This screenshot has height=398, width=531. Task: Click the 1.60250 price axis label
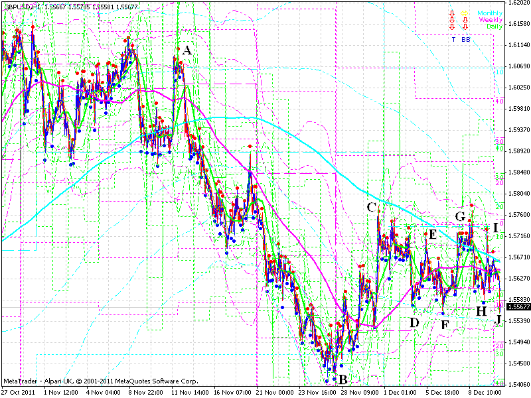[519, 88]
